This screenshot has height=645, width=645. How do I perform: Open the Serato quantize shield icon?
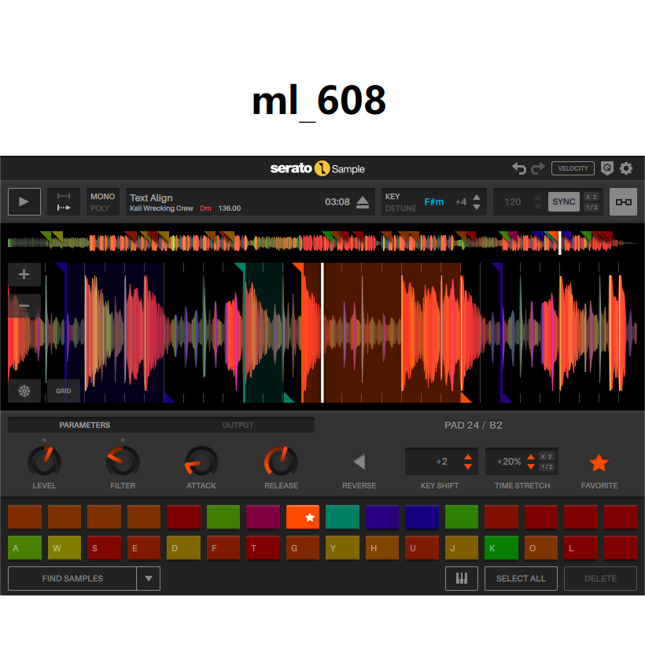pyautogui.click(x=606, y=168)
